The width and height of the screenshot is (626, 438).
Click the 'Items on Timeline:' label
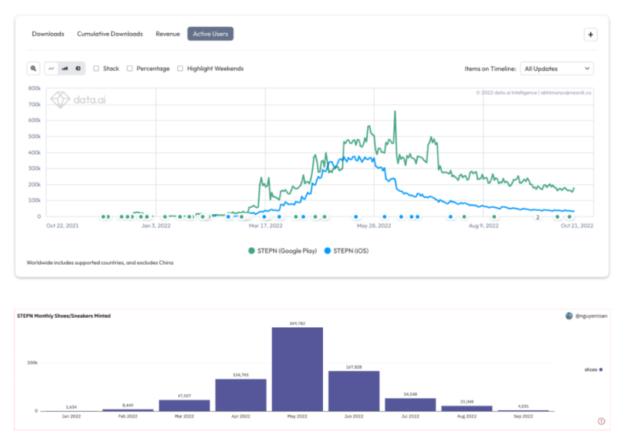point(490,69)
